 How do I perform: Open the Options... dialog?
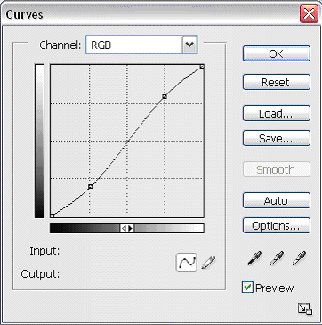(277, 225)
